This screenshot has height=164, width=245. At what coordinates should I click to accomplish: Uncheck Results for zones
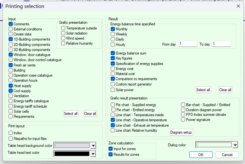(x=110, y=154)
